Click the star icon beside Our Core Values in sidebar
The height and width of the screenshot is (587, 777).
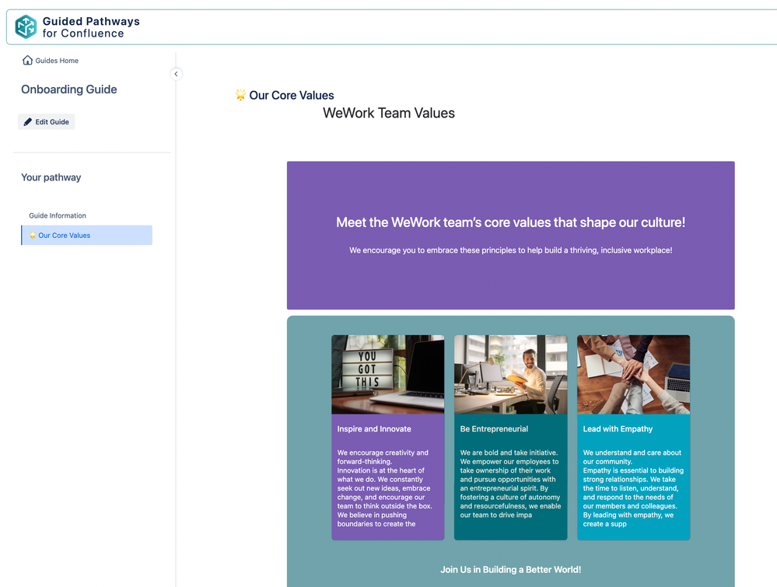(x=33, y=236)
